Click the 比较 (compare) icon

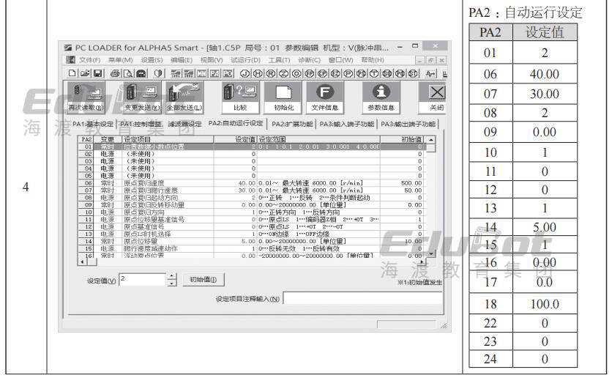point(241,95)
